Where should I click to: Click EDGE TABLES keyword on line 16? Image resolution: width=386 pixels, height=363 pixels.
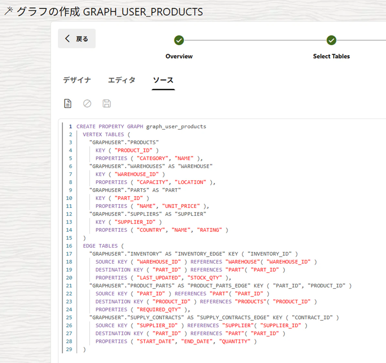coord(100,246)
